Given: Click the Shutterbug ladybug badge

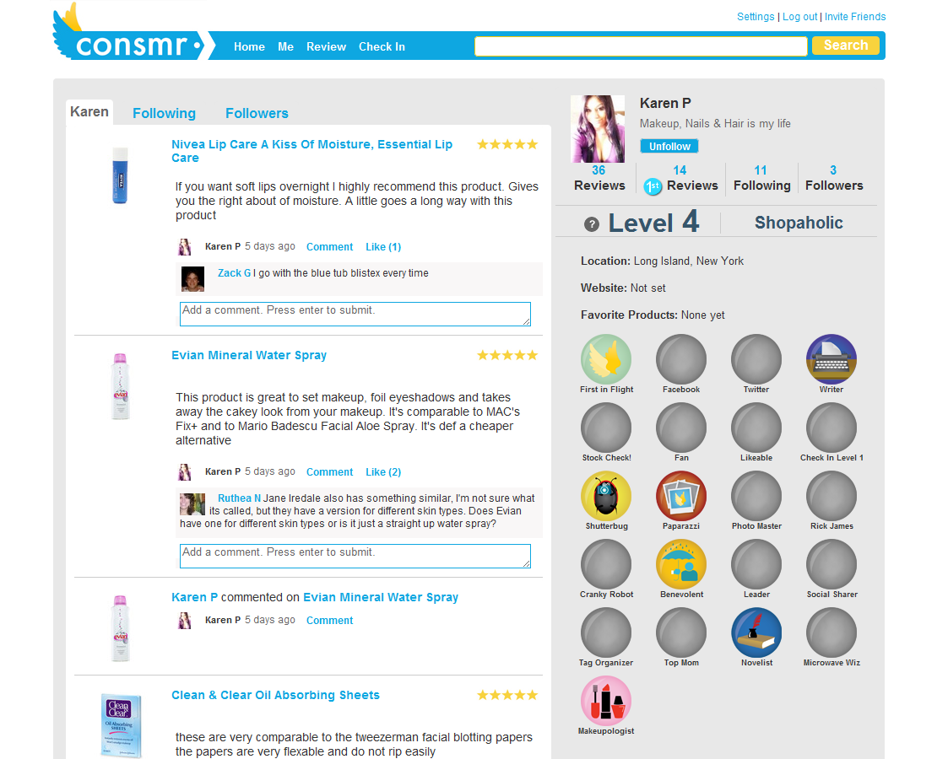Looking at the screenshot, I should [606, 496].
